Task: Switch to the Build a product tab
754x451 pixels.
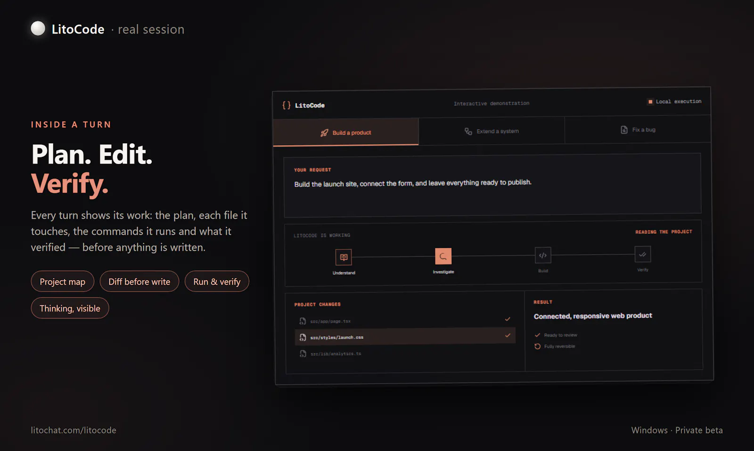Action: pyautogui.click(x=346, y=132)
